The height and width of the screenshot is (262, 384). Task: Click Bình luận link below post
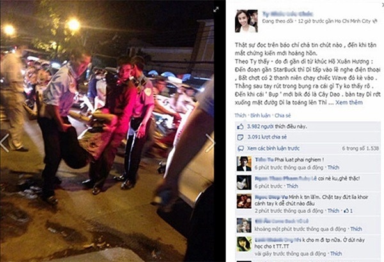[x=260, y=115]
